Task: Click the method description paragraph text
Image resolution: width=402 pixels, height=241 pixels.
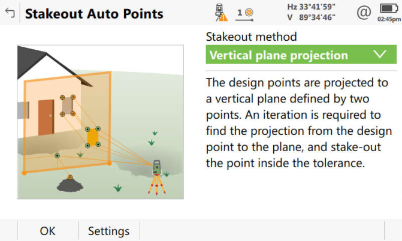Action: 298,122
